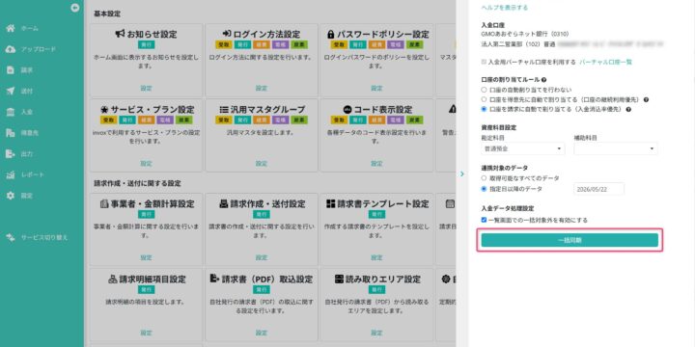Open 設定 gear icon in sidebar
695x347 pixels.
[11, 196]
